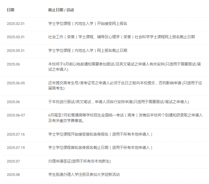Image resolution: width=209 pixels, height=184 pixels.
Task: Click the text 学士学位课程开始接受首轮亲身报名
Action: point(78,134)
